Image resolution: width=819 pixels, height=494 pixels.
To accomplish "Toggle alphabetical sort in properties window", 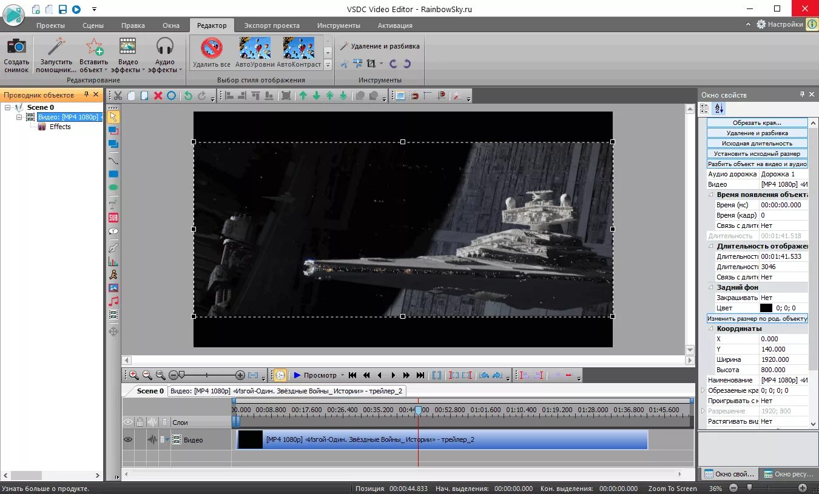I will pos(719,108).
